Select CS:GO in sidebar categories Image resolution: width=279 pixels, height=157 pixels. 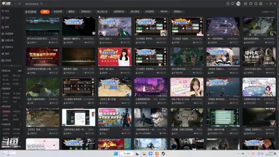16,80
